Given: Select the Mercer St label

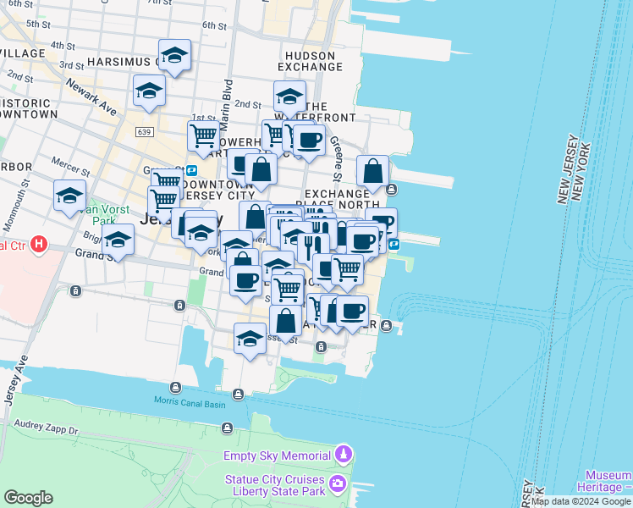Looking at the screenshot, I should (70, 167).
